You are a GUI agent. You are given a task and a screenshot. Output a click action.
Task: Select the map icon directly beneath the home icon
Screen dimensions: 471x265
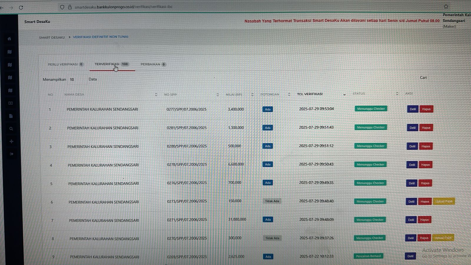(10, 52)
